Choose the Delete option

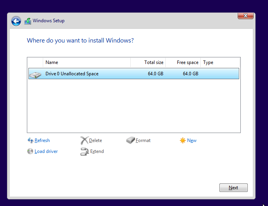[96, 140]
